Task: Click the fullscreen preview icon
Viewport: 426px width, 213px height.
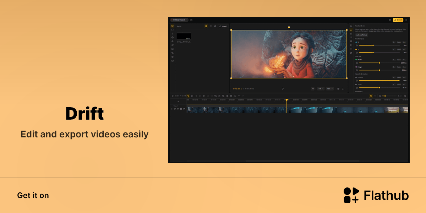Action: [343, 89]
